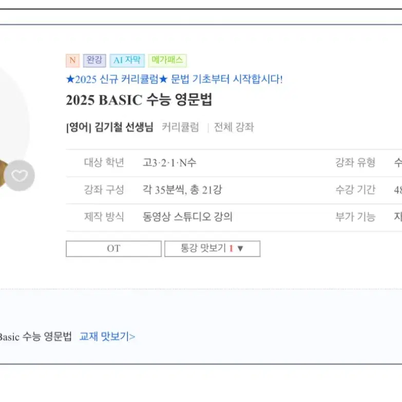The image size is (402, 402).
Task: Click the heart wishlist icon
Action: (x=20, y=176)
